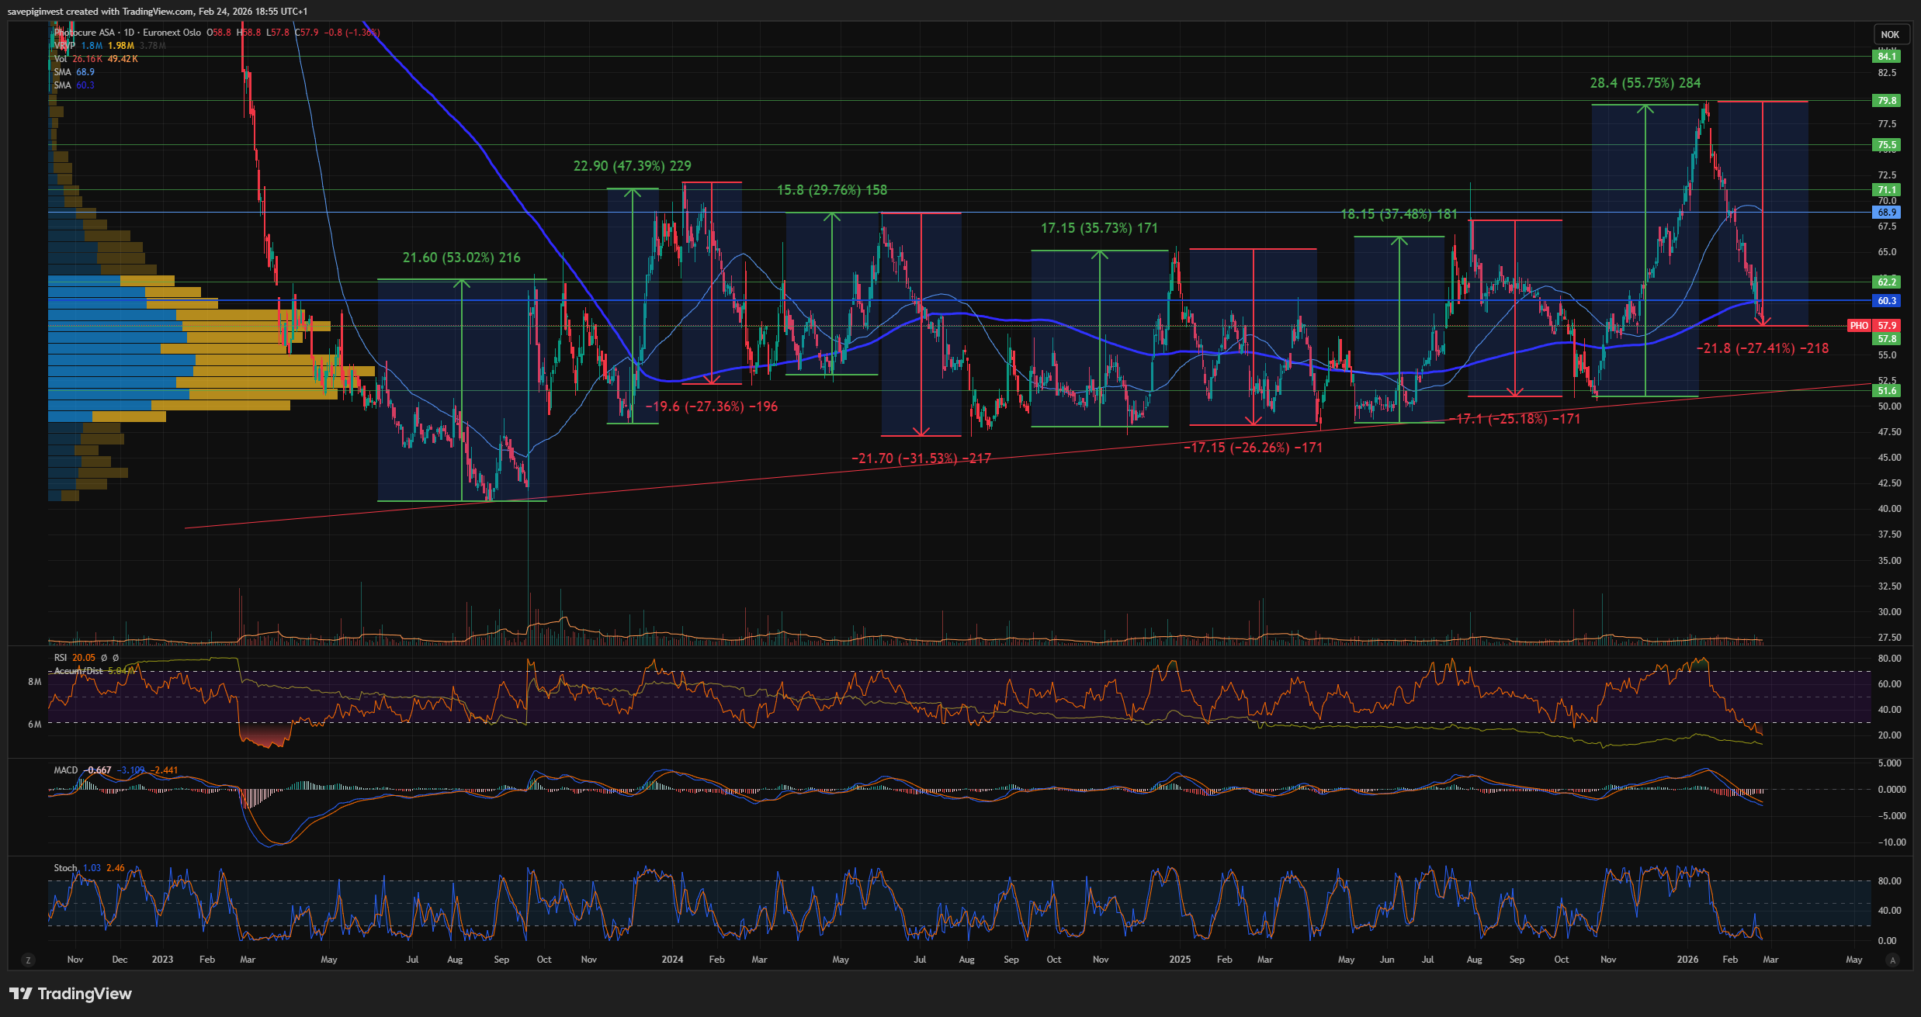
Task: Click the 68.9 light-blue SMA price label
Action: (x=1886, y=213)
